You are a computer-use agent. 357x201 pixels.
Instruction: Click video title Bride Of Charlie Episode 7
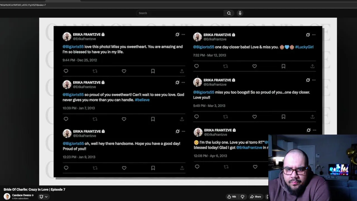34,189
